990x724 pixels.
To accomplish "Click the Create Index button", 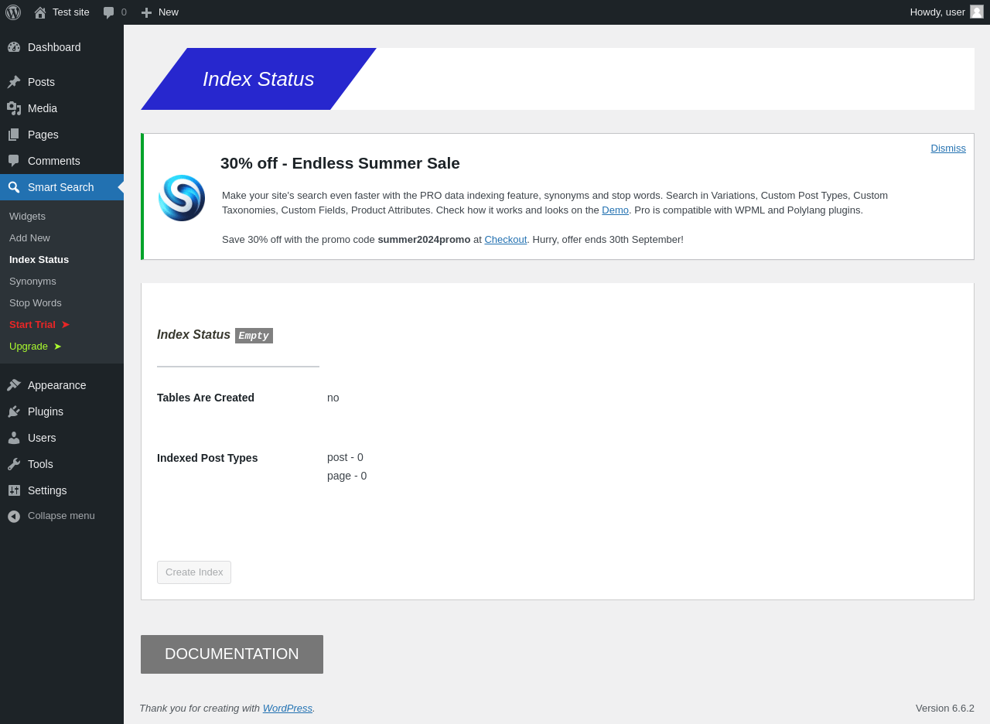I will pyautogui.click(x=194, y=572).
